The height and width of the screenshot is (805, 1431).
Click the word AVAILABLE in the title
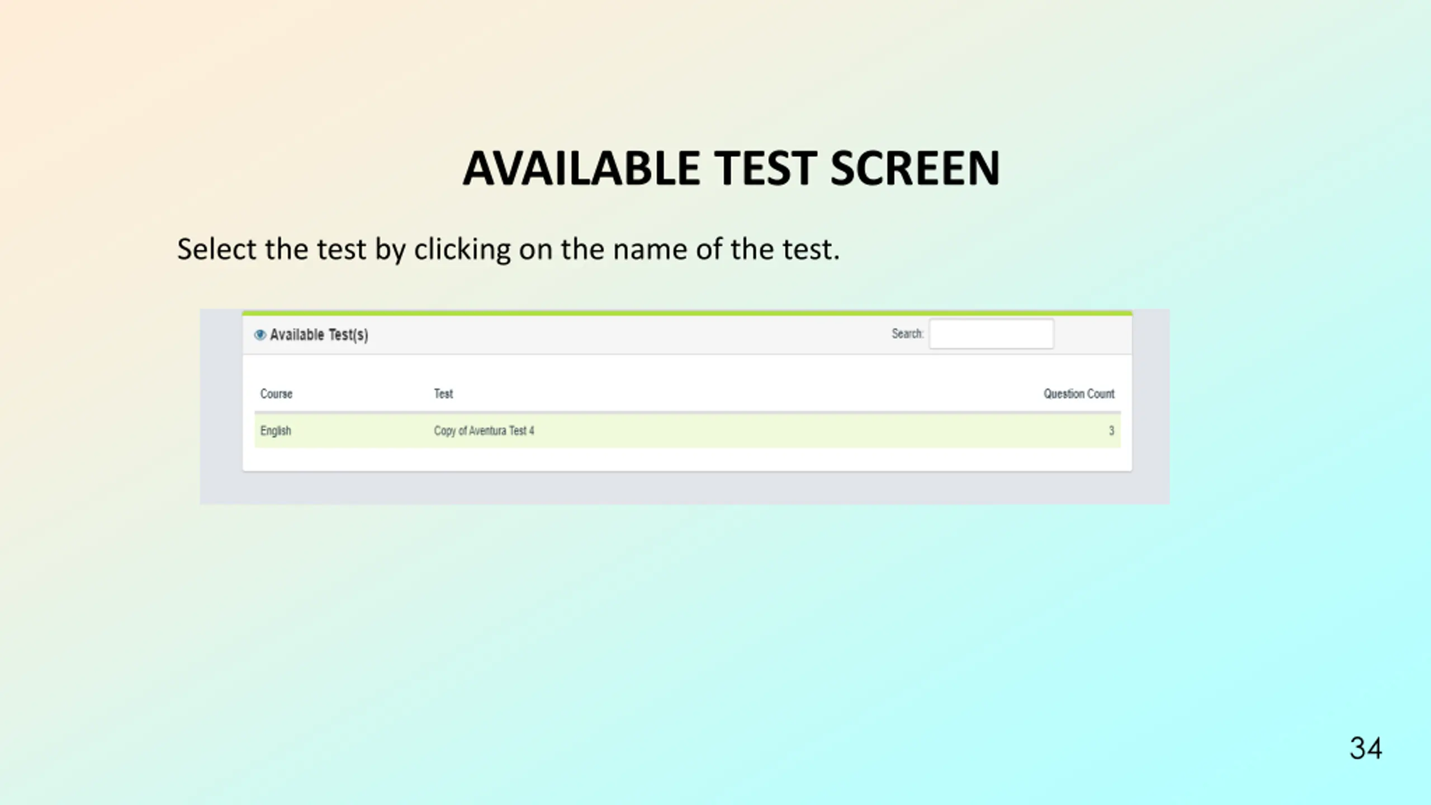coord(581,168)
